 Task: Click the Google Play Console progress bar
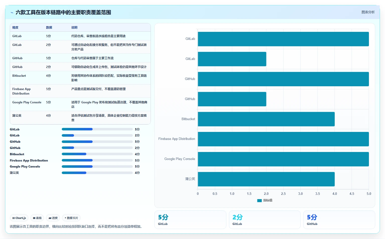click(x=97, y=167)
